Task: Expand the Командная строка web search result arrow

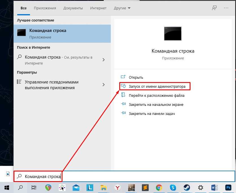Action: pyautogui.click(x=103, y=60)
